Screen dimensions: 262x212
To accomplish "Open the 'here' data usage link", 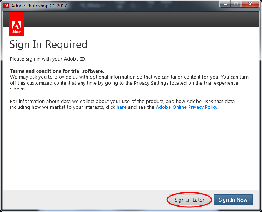I will [122, 107].
